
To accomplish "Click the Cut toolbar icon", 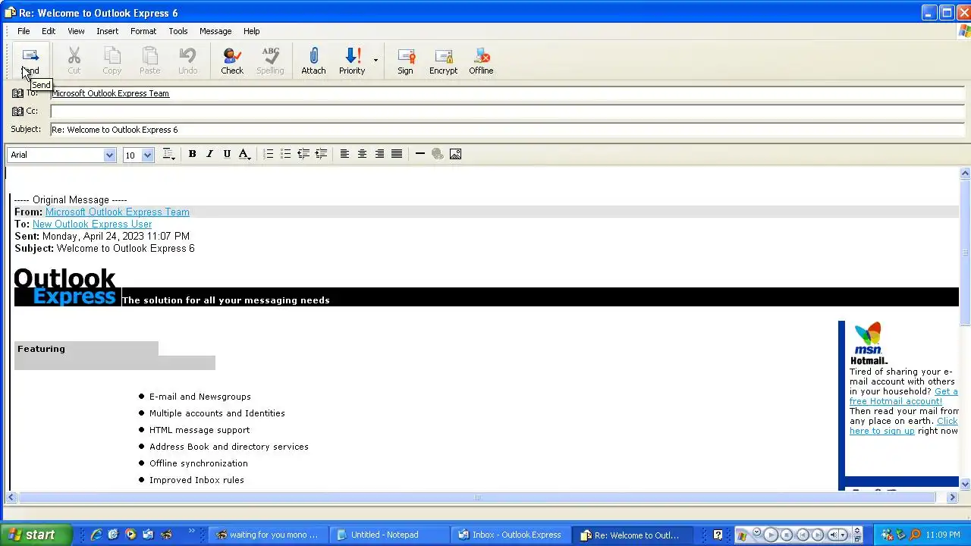I will 74,61.
